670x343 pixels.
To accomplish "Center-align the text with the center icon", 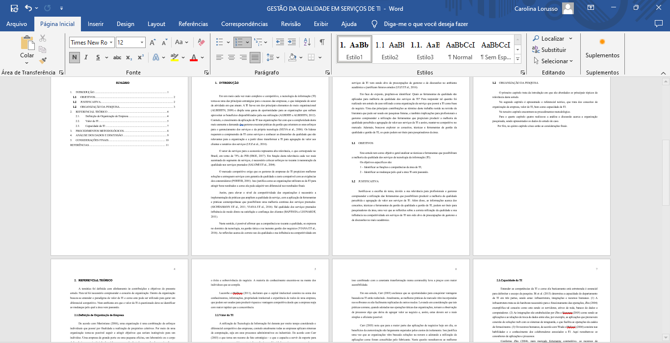I will (x=232, y=57).
